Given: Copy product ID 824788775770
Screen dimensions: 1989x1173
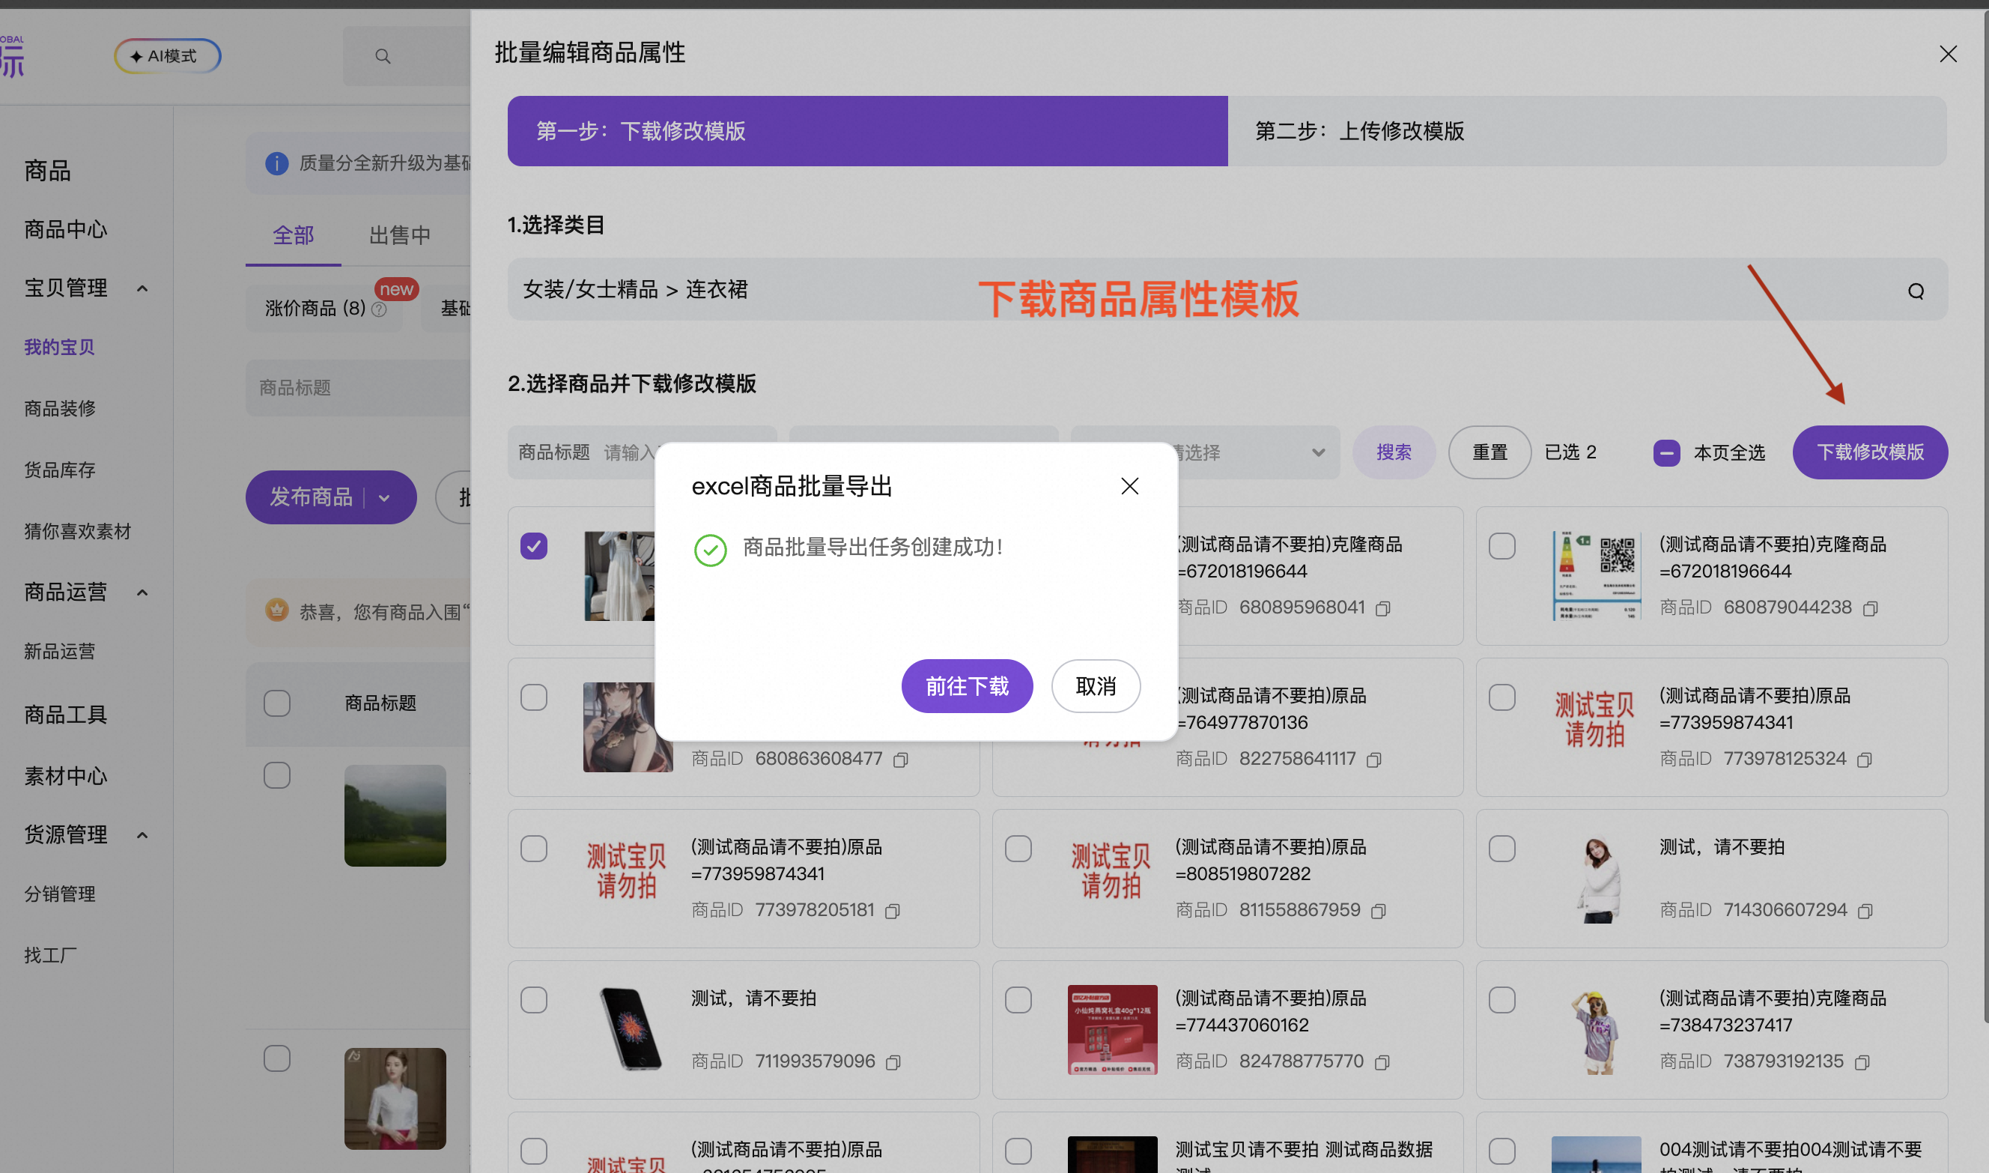Looking at the screenshot, I should (1382, 1062).
